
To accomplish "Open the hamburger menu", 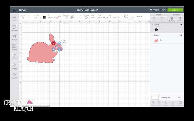I will (x=14, y=10).
